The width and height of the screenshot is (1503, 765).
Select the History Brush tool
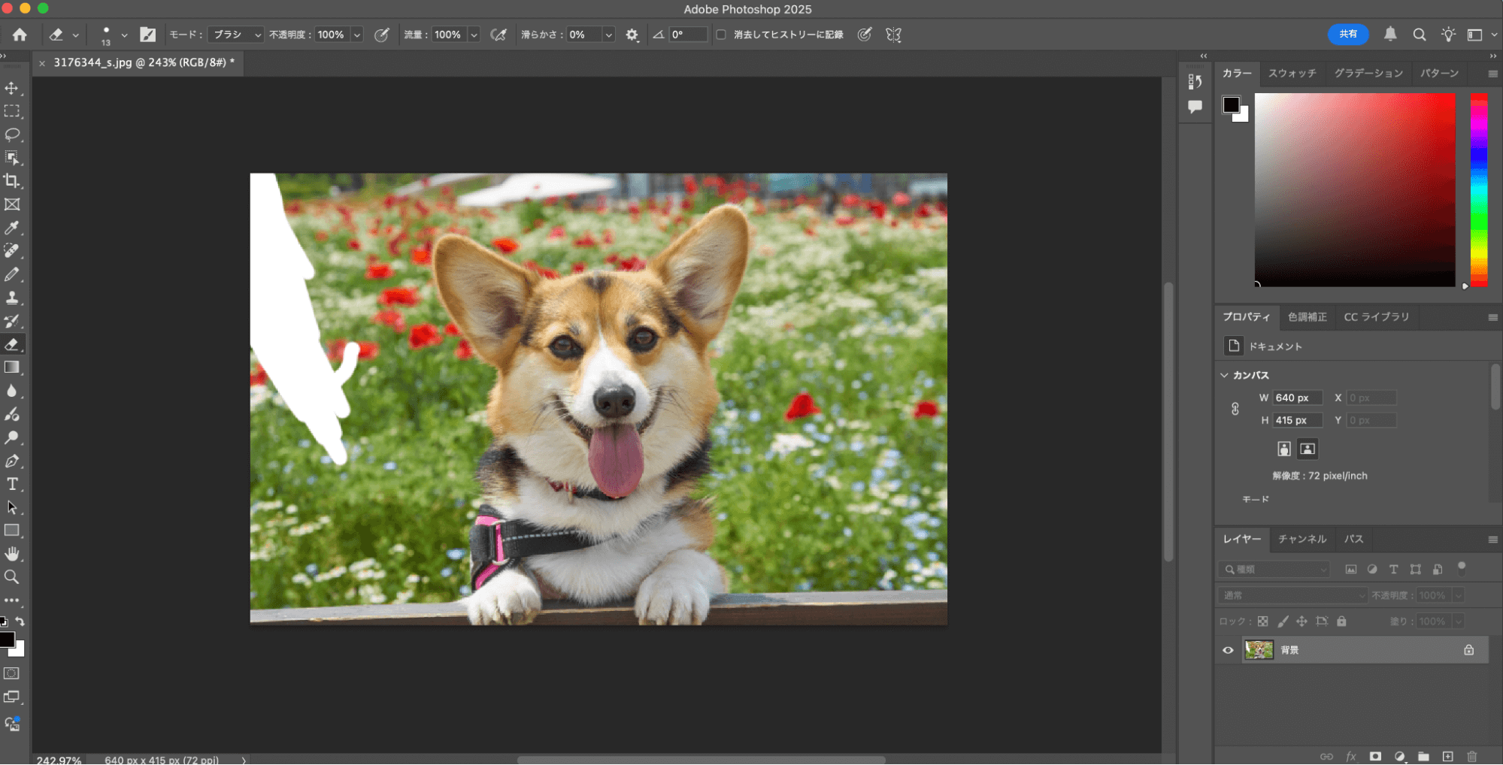(12, 321)
